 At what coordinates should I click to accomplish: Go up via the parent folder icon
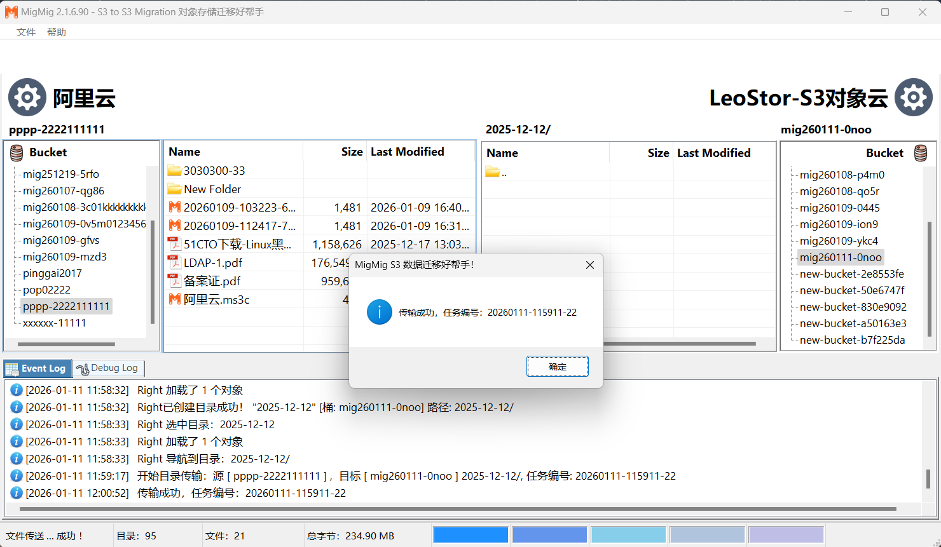point(493,172)
